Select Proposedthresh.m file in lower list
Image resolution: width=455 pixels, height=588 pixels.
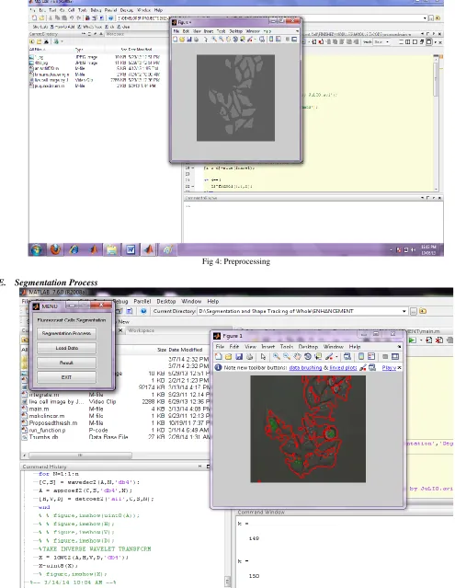coord(53,423)
